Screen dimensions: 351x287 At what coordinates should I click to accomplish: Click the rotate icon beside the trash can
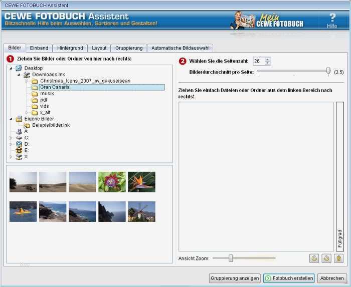click(326, 258)
